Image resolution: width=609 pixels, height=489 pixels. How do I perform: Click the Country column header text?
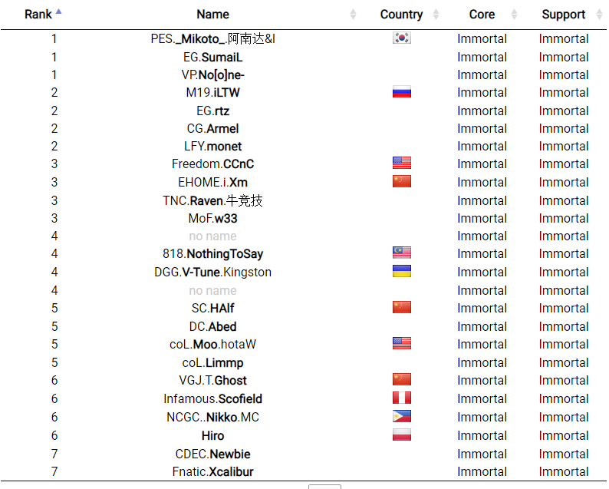tap(401, 15)
